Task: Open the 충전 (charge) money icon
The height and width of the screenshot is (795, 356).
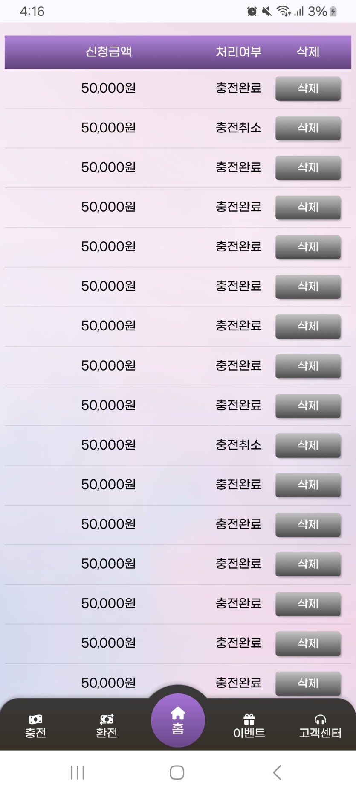Action: coord(35,719)
